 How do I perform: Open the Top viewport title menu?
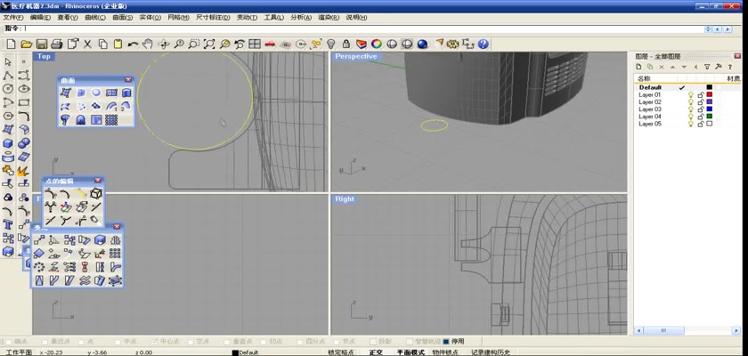[44, 56]
